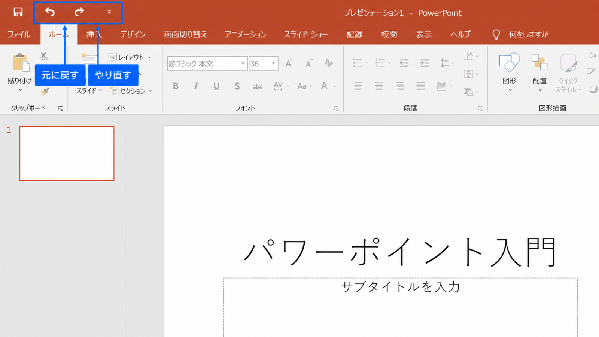Apply a numbered list
Screen dimensions: 599x337
(x=380, y=63)
